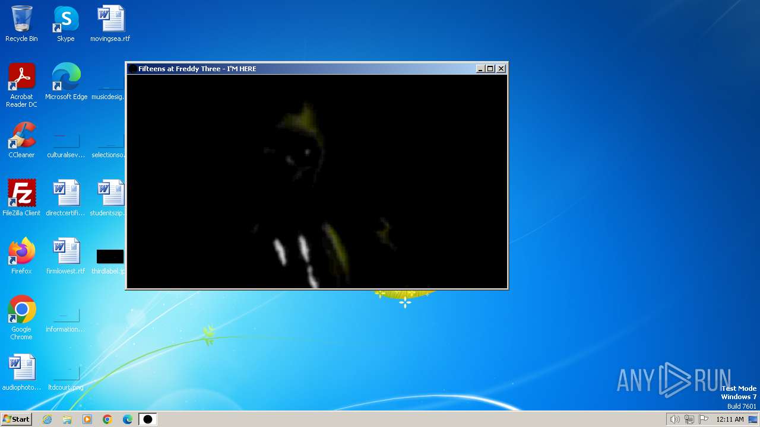Open Acrobat Reader DC shortcut
The image size is (760, 427).
pyautogui.click(x=21, y=85)
